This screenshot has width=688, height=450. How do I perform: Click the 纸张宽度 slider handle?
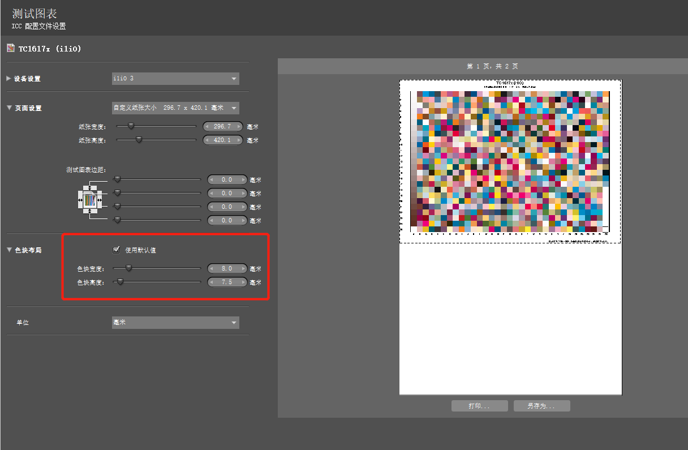131,126
